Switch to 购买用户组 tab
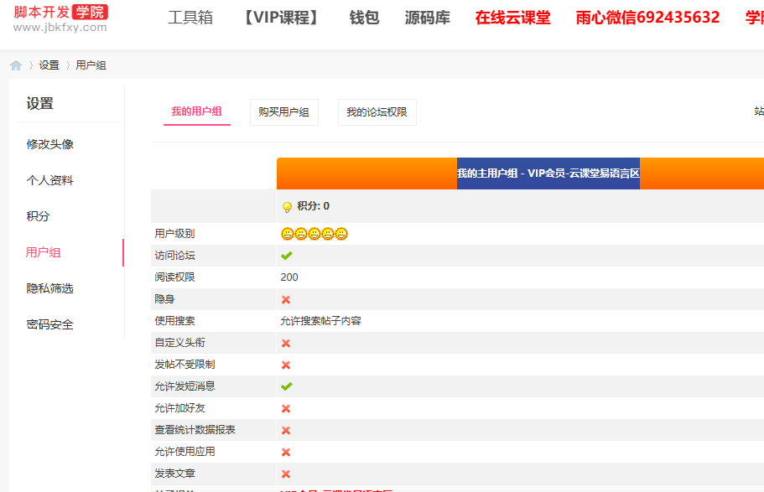This screenshot has width=764, height=492. coord(284,112)
